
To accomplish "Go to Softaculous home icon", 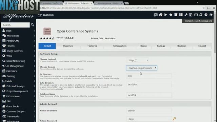I will pyautogui.click(x=161, y=15).
